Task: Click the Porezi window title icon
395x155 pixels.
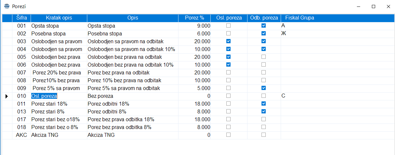Action: tap(7, 6)
